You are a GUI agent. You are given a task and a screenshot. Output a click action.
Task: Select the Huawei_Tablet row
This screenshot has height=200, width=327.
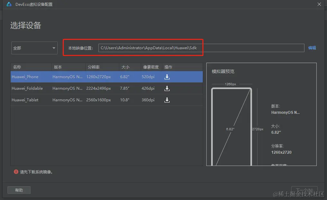(x=107, y=100)
